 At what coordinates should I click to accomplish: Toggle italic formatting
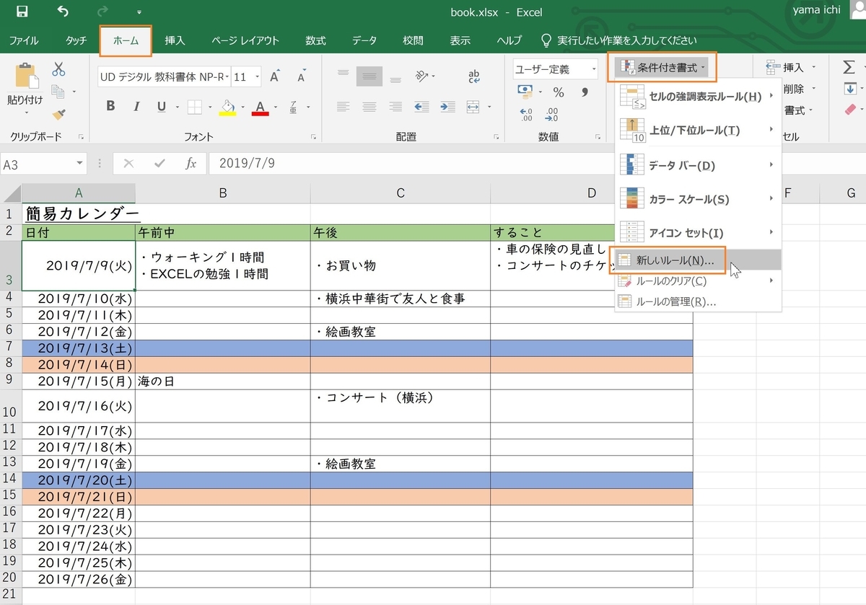137,105
